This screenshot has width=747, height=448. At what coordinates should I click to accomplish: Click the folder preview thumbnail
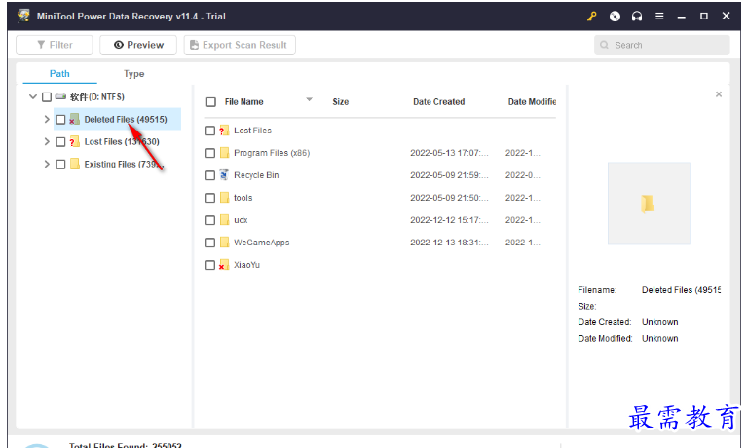pos(649,204)
